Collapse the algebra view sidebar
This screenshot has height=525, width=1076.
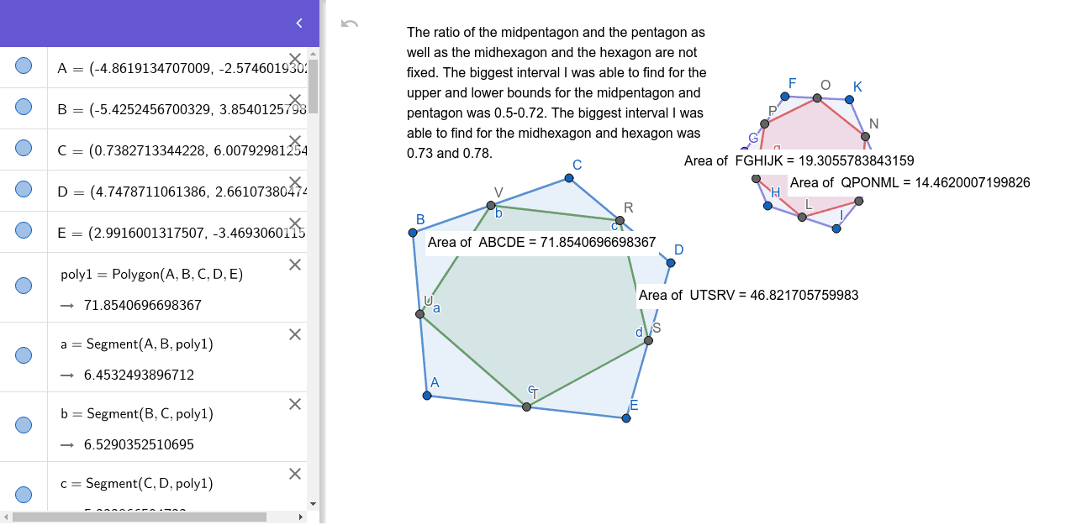click(x=298, y=24)
